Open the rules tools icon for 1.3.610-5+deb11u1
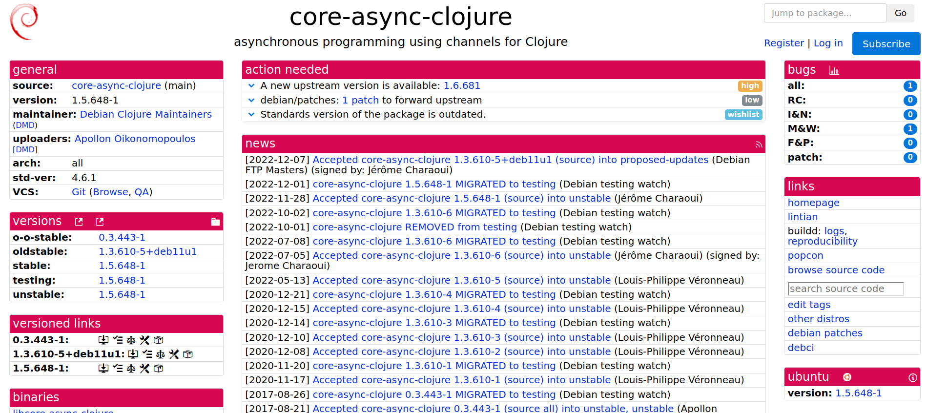Screen dimensions: 927x413 click(174, 354)
